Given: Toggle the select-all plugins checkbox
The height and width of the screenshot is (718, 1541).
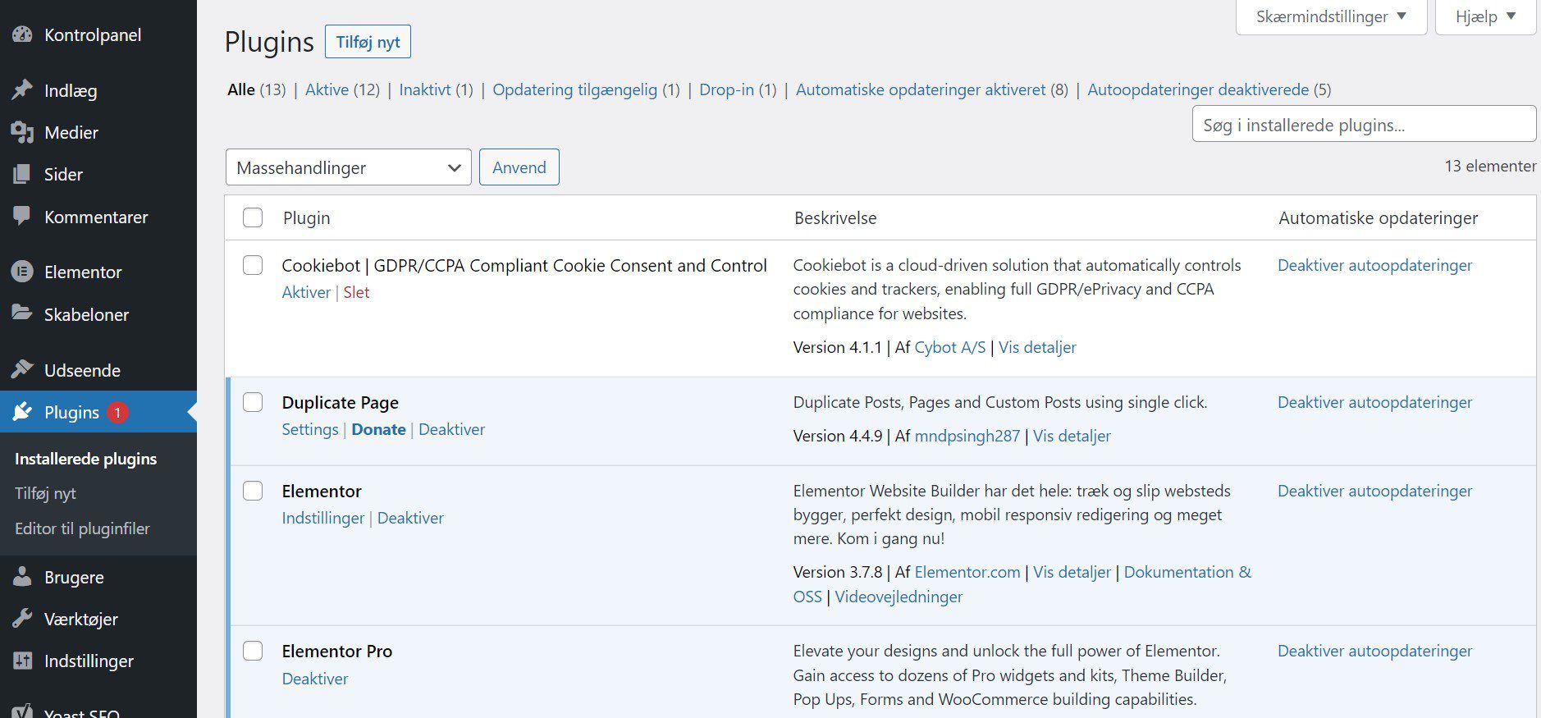Looking at the screenshot, I should (x=253, y=217).
